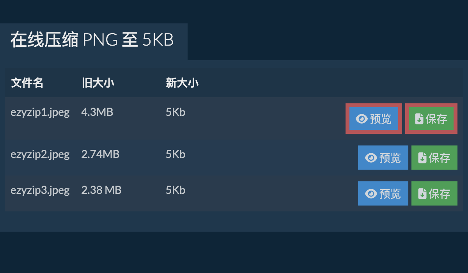This screenshot has width=468, height=273.
Task: Select the ezyzip2.jpeg file name
Action: [40, 154]
